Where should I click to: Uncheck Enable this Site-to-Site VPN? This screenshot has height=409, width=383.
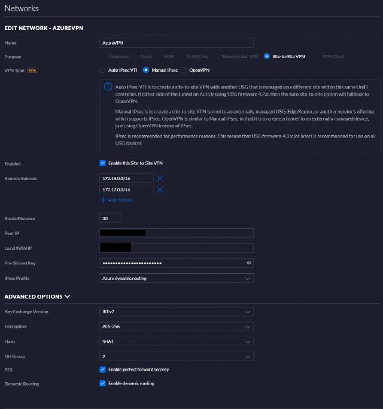coord(103,163)
